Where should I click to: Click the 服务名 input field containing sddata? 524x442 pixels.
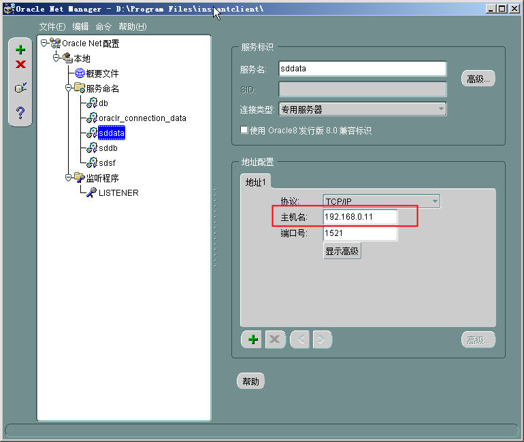[x=363, y=69]
